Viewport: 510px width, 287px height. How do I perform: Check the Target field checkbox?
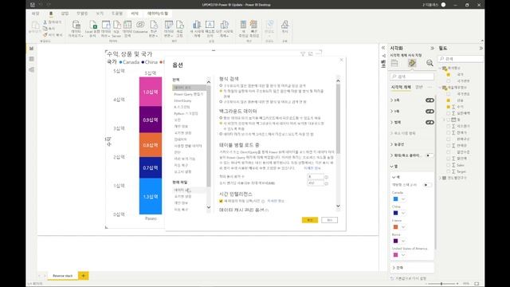pos(449,171)
